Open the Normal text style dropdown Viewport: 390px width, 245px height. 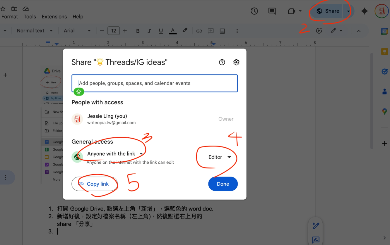click(35, 31)
